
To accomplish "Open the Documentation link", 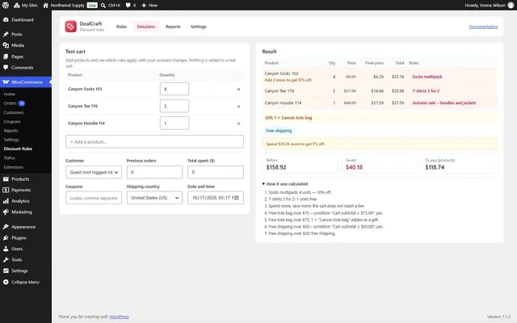I will coord(483,27).
